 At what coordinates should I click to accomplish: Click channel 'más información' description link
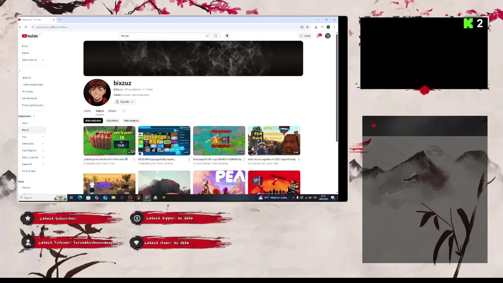coord(132,95)
